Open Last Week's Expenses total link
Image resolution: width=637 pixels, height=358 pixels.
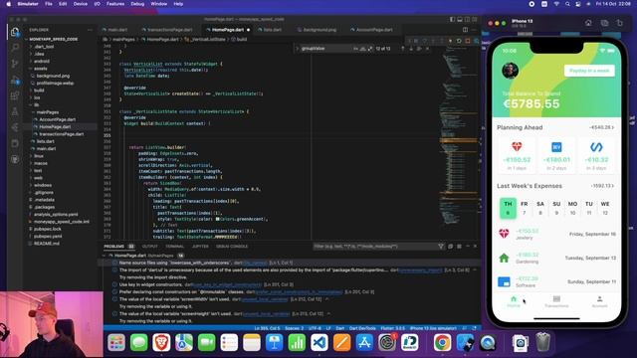pos(602,186)
